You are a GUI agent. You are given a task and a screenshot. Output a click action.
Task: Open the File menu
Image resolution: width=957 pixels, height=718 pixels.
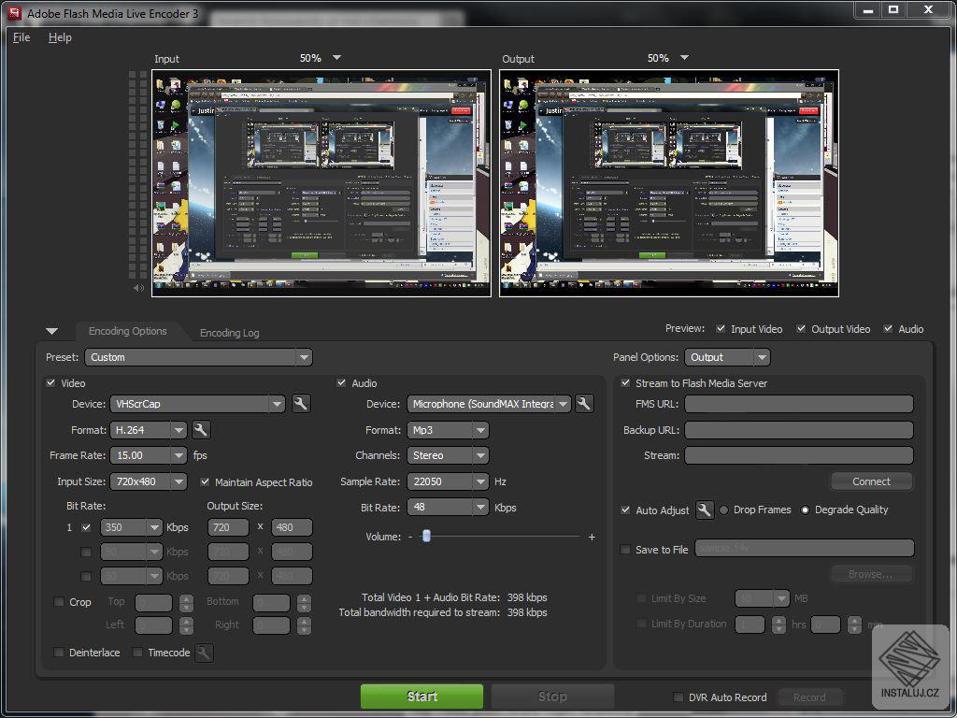pos(21,37)
